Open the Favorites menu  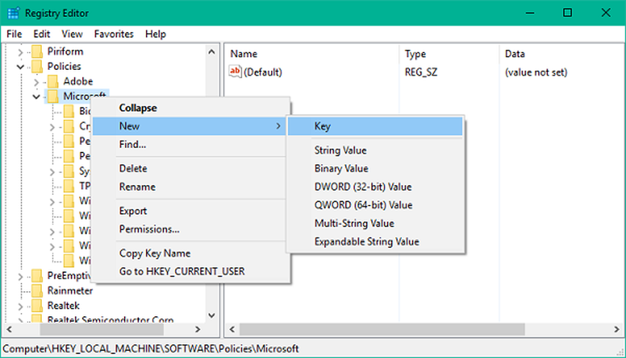(x=114, y=34)
